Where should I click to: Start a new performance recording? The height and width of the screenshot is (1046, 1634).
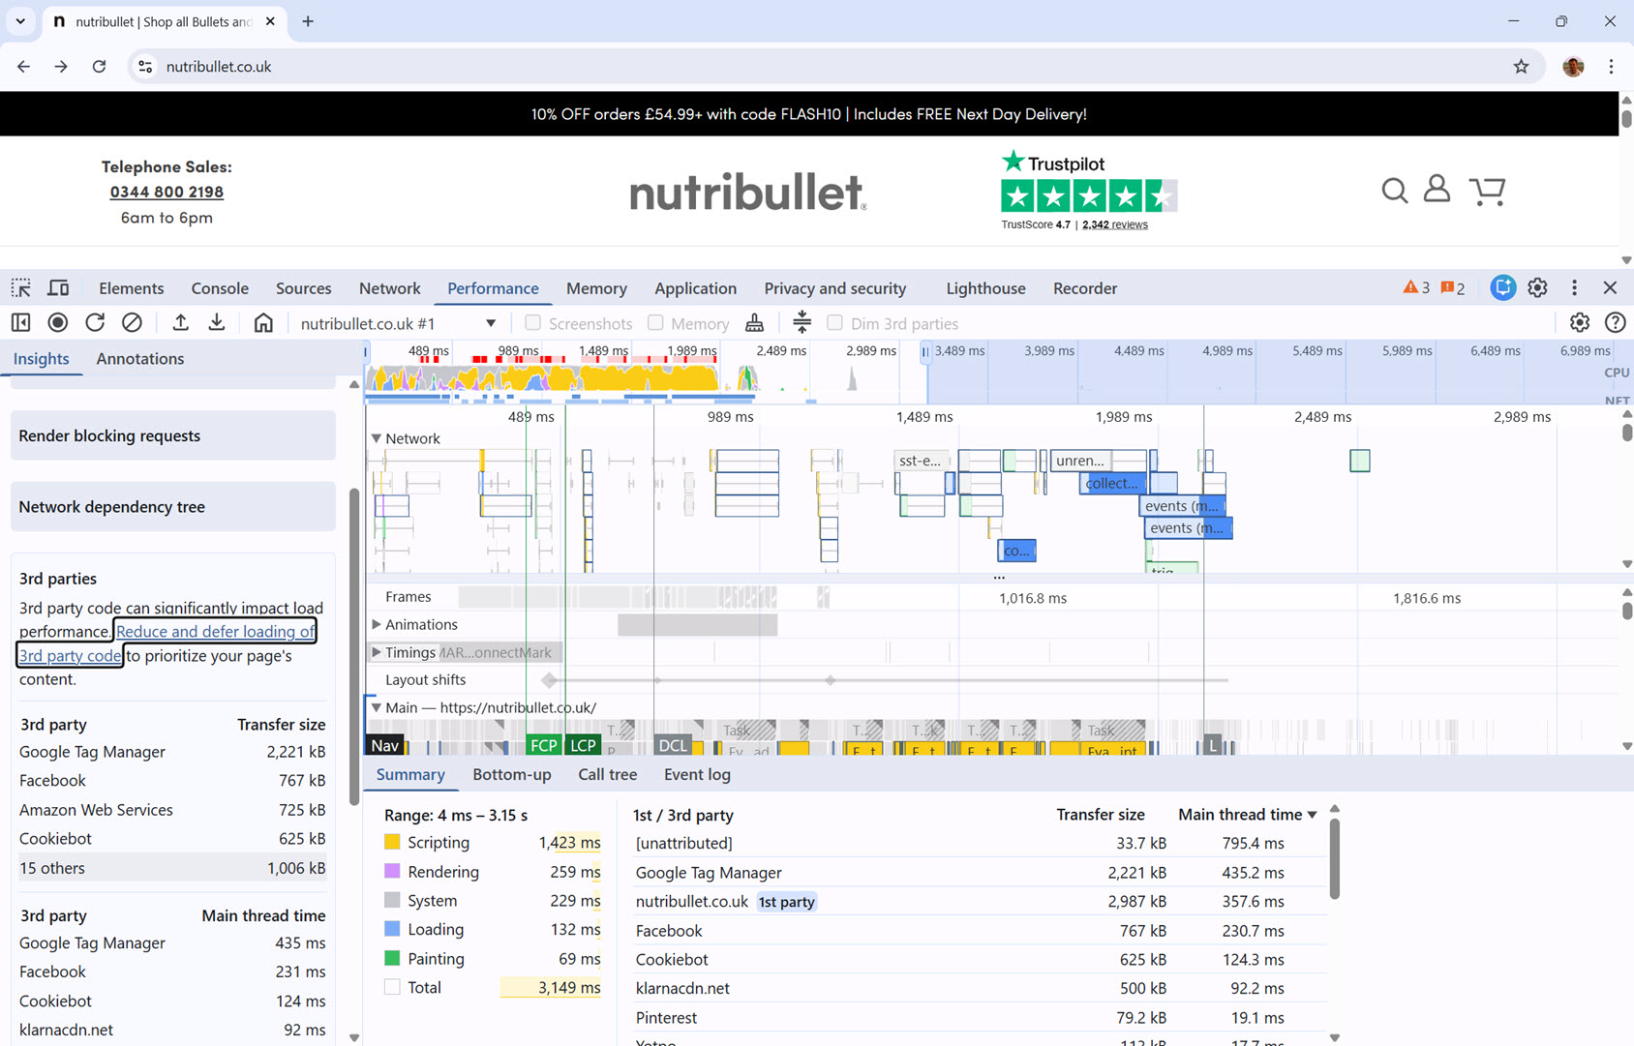click(57, 322)
